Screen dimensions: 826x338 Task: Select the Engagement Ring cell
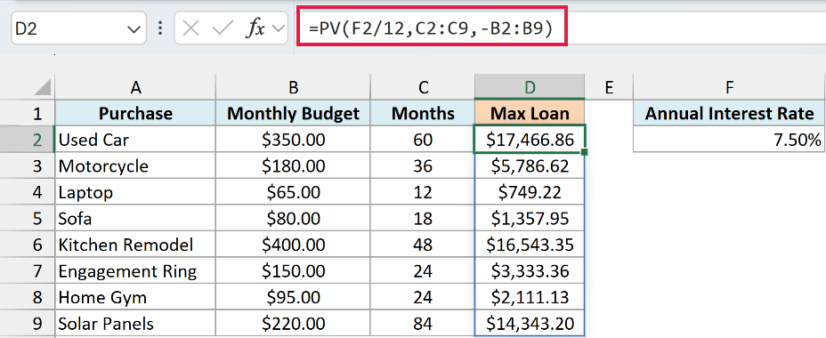[x=135, y=271]
